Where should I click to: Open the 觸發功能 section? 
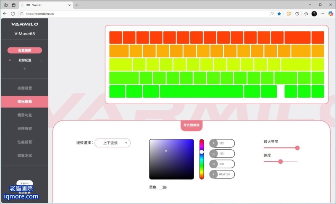pyautogui.click(x=25, y=115)
